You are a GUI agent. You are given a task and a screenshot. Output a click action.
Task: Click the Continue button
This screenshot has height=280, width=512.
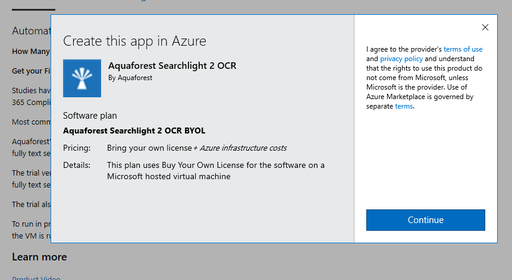click(425, 220)
